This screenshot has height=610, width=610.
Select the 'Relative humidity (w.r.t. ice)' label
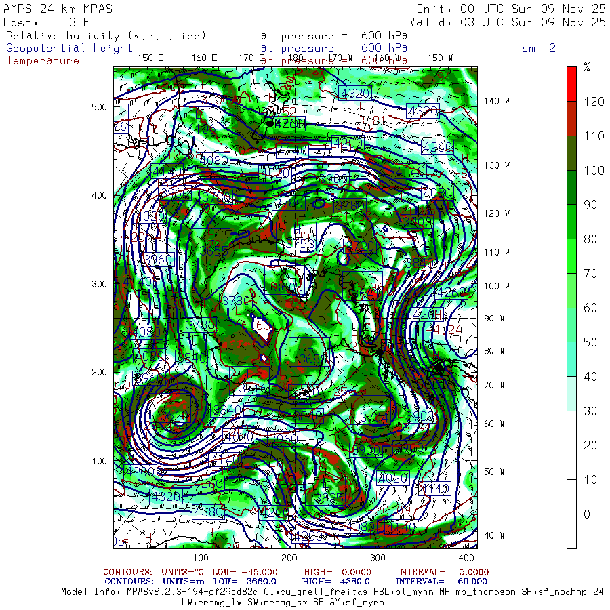click(106, 36)
